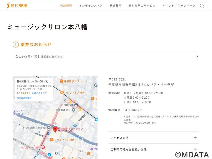Click the address text 千葉県市川市八幡2-5-8
This screenshot has height=159, width=212.
pyautogui.click(x=126, y=85)
